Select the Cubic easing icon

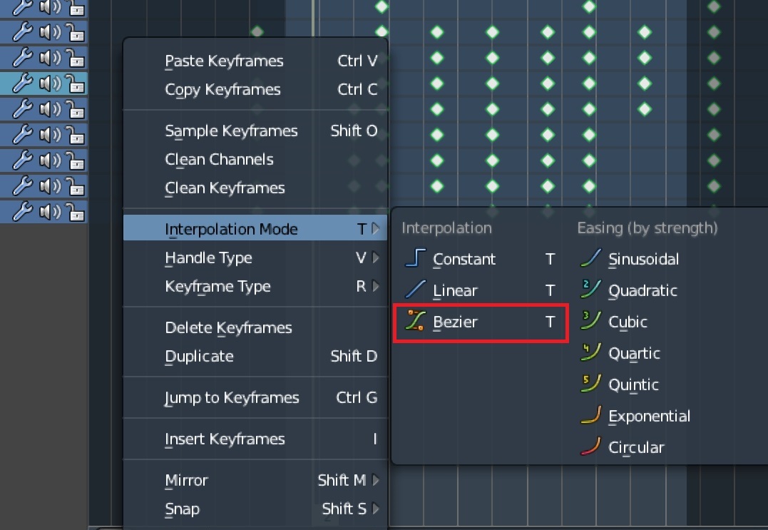(x=590, y=321)
